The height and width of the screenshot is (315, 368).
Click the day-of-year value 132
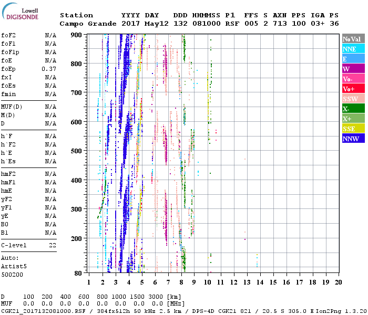[x=180, y=24]
